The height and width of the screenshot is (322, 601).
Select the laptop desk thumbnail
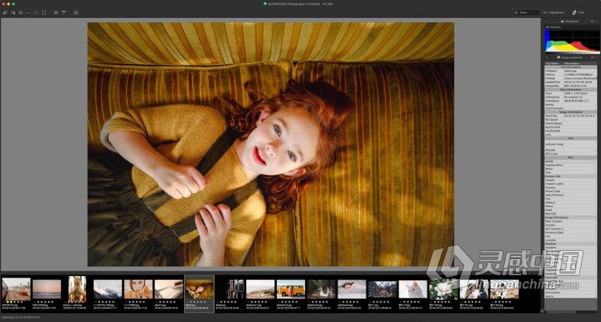point(168,289)
